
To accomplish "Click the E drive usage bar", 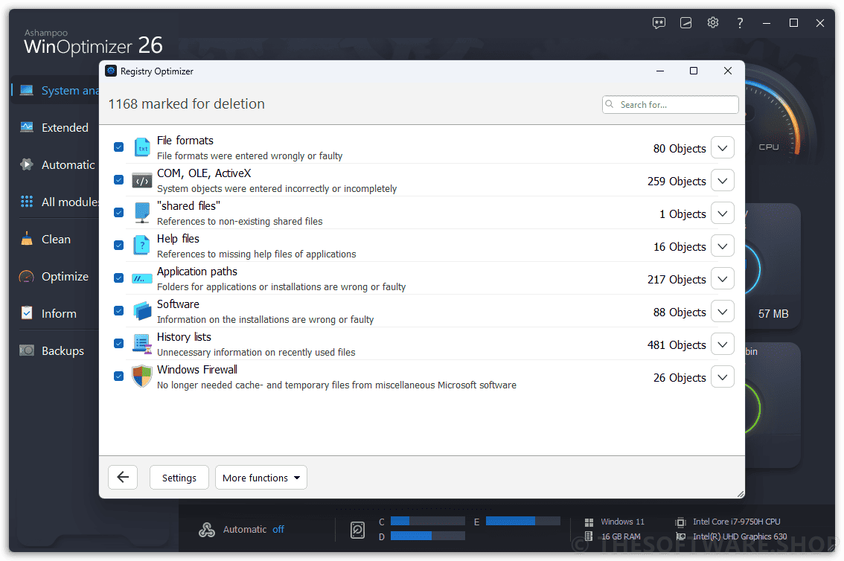I will coord(523,522).
